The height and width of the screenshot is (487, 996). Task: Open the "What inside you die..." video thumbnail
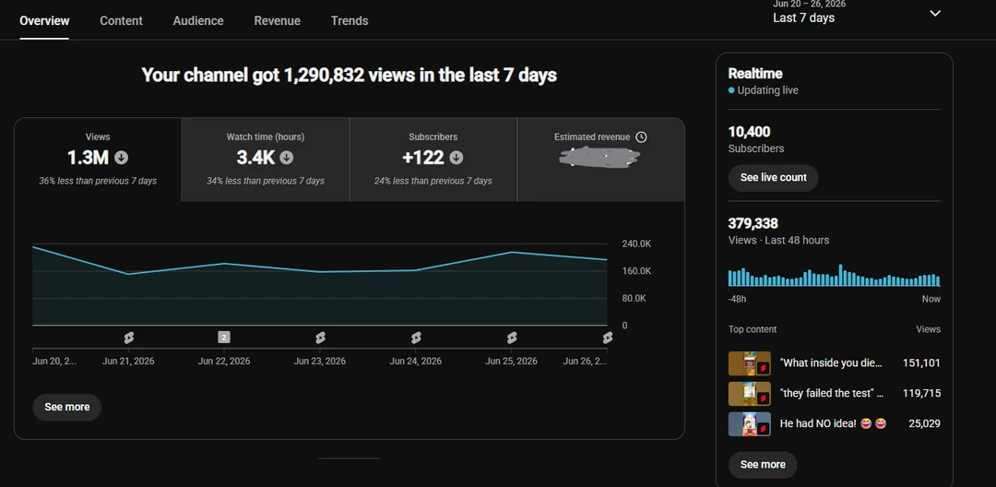click(750, 363)
